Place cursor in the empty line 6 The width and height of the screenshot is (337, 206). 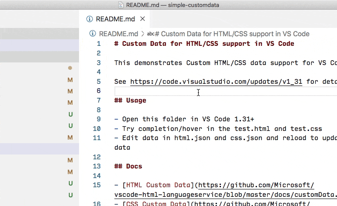(218, 91)
